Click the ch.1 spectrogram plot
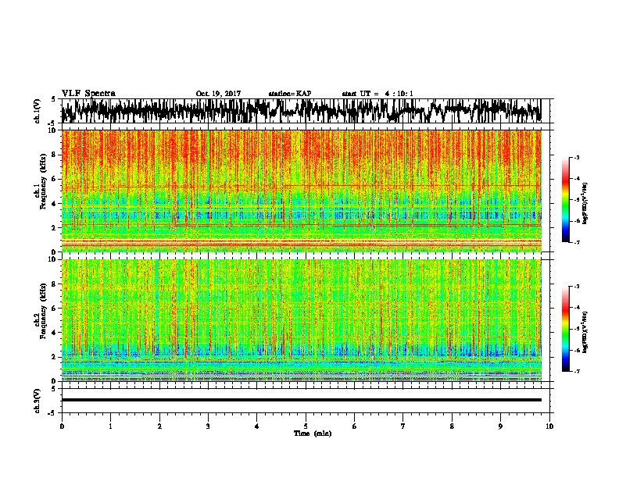Image resolution: width=619 pixels, height=478 pixels. (301, 191)
